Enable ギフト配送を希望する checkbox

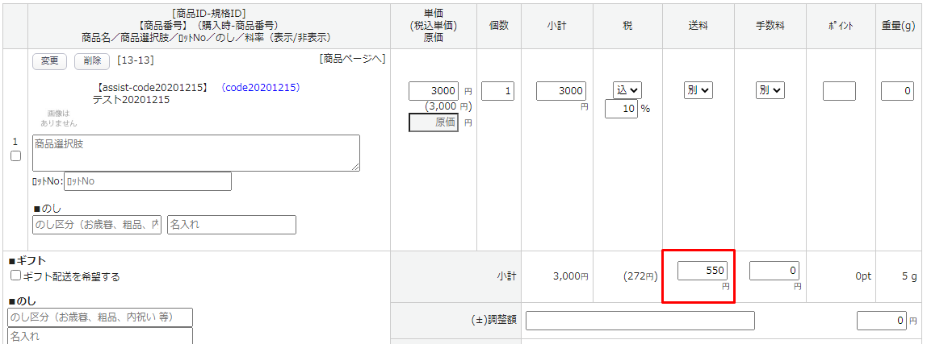[15, 276]
